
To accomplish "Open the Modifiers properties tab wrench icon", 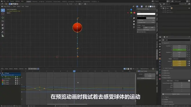I will [x=160, y=61].
